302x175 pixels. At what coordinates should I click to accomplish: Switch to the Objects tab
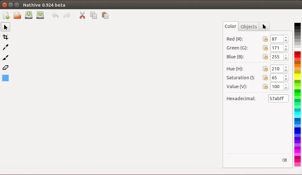[x=248, y=27]
